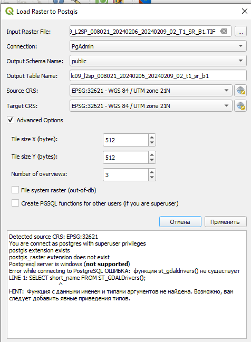Decrease Tile size X value
Viewport: 251px width, 342px height.
click(x=152, y=143)
